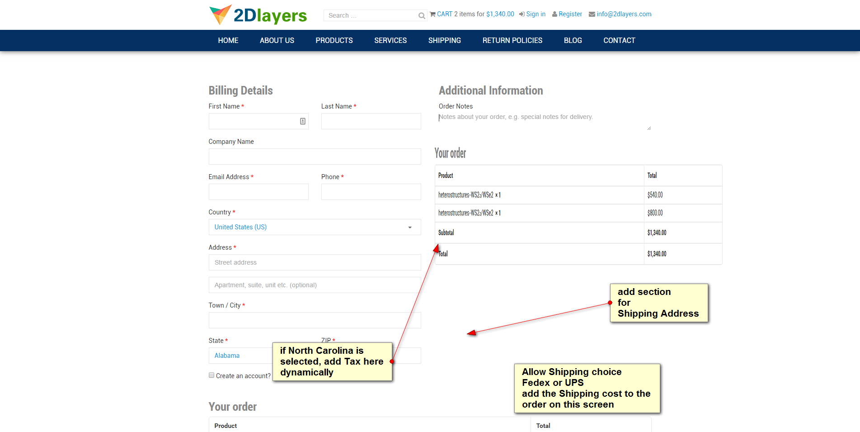Screen dimensions: 860x432
Task: Tick the Create an account checkbox
Action: click(x=211, y=375)
